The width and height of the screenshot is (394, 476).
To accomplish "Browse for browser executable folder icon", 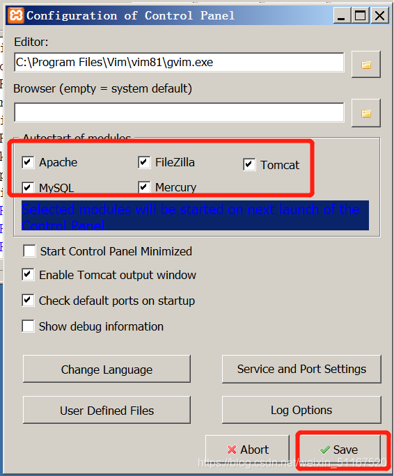I will point(365,113).
